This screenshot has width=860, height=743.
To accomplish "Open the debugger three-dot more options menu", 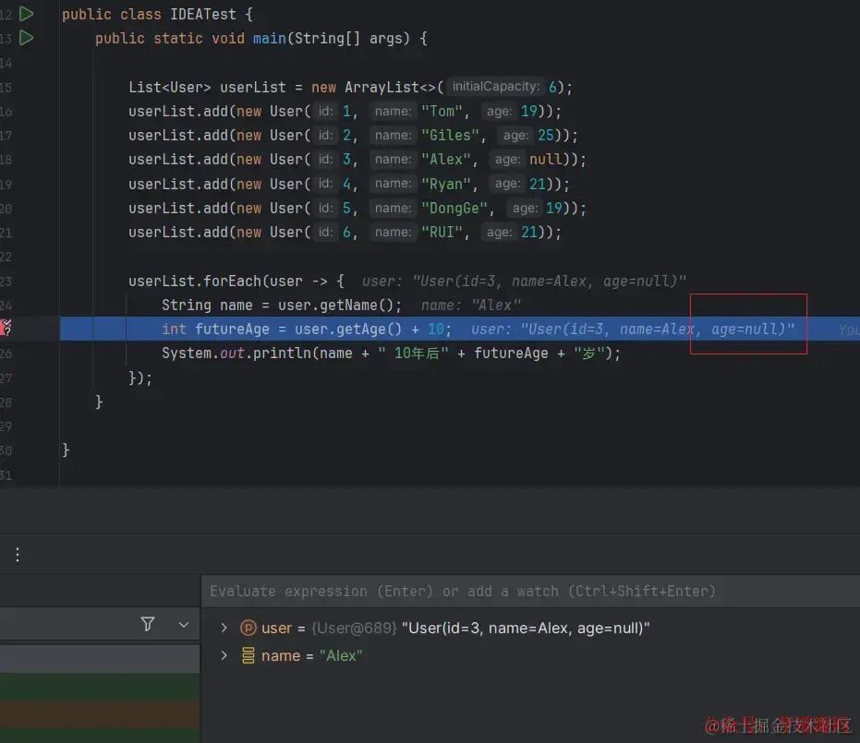I will coord(18,555).
